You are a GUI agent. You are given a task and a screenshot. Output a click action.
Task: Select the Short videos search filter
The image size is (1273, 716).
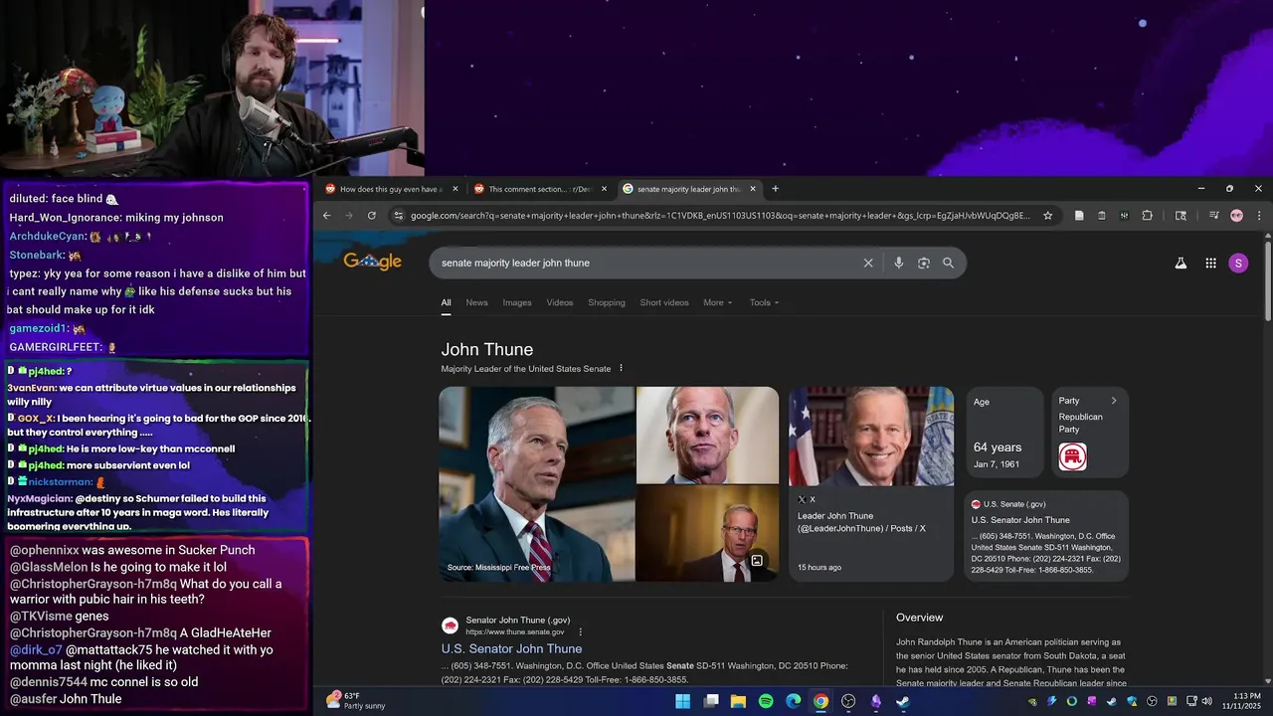point(664,302)
